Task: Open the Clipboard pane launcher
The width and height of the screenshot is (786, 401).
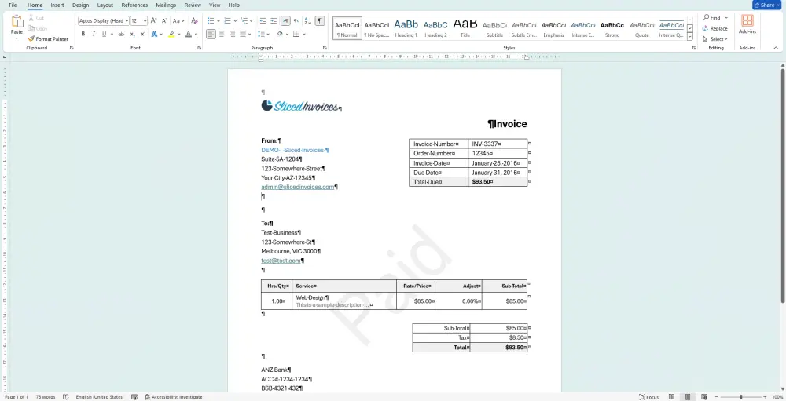Action: pyautogui.click(x=72, y=48)
